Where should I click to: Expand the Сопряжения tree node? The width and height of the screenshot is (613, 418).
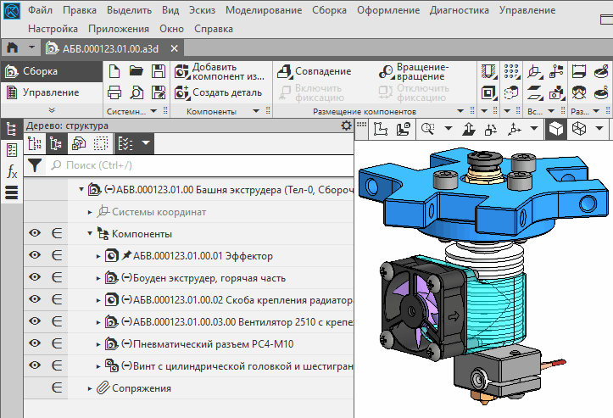(91, 387)
